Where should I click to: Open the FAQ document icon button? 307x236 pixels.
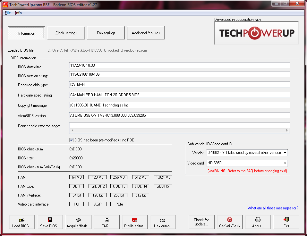pos(107,222)
